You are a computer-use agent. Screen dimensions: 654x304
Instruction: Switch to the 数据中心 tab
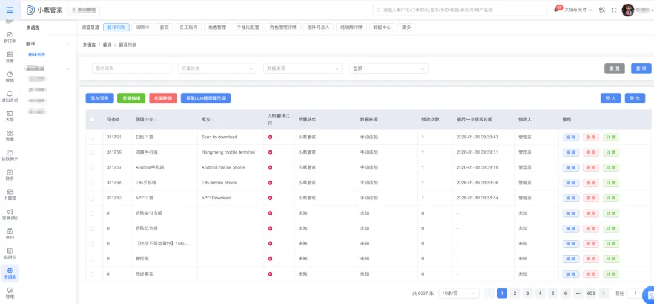[382, 27]
